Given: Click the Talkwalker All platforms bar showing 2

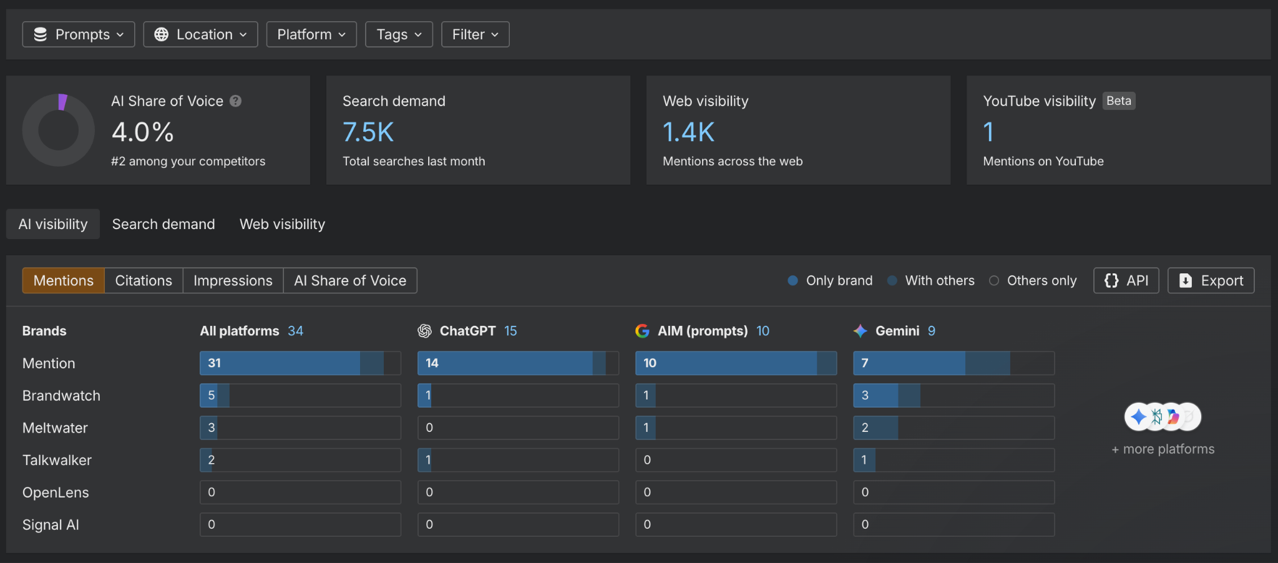Looking at the screenshot, I should point(300,460).
